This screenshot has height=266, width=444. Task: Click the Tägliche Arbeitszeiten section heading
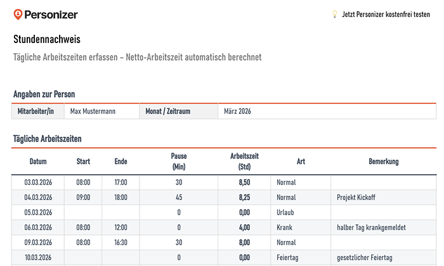click(48, 139)
